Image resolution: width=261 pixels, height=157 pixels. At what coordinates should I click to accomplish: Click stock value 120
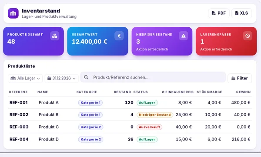pos(129,102)
